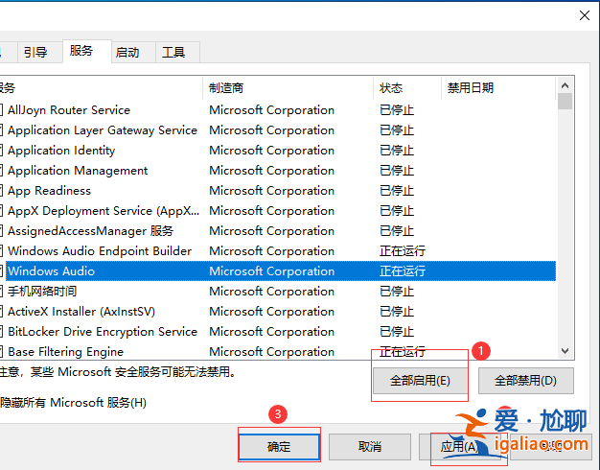Toggle the Application Identity checkbox
Viewport: 600px width, 470px height.
[x=1, y=151]
